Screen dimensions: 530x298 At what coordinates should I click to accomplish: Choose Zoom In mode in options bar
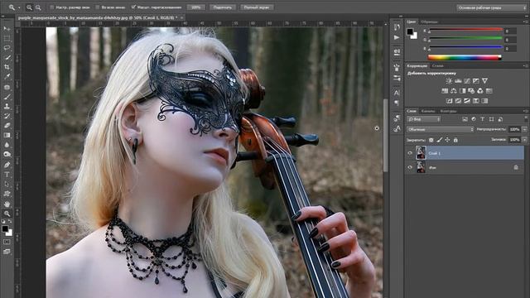[x=30, y=7]
